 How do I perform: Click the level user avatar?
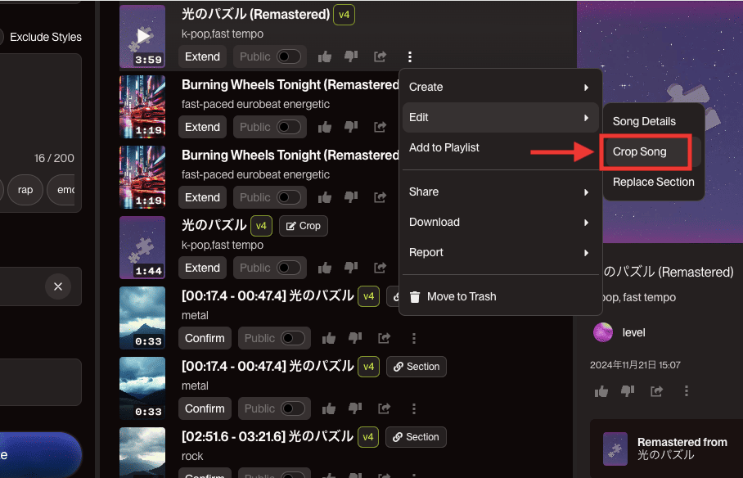(603, 332)
